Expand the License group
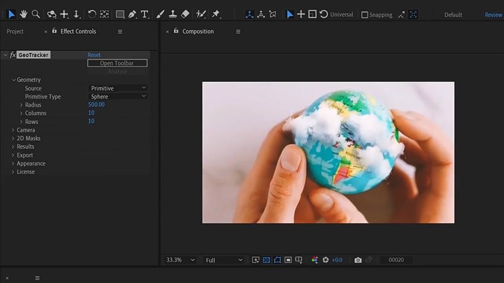The width and height of the screenshot is (504, 283). [13, 171]
